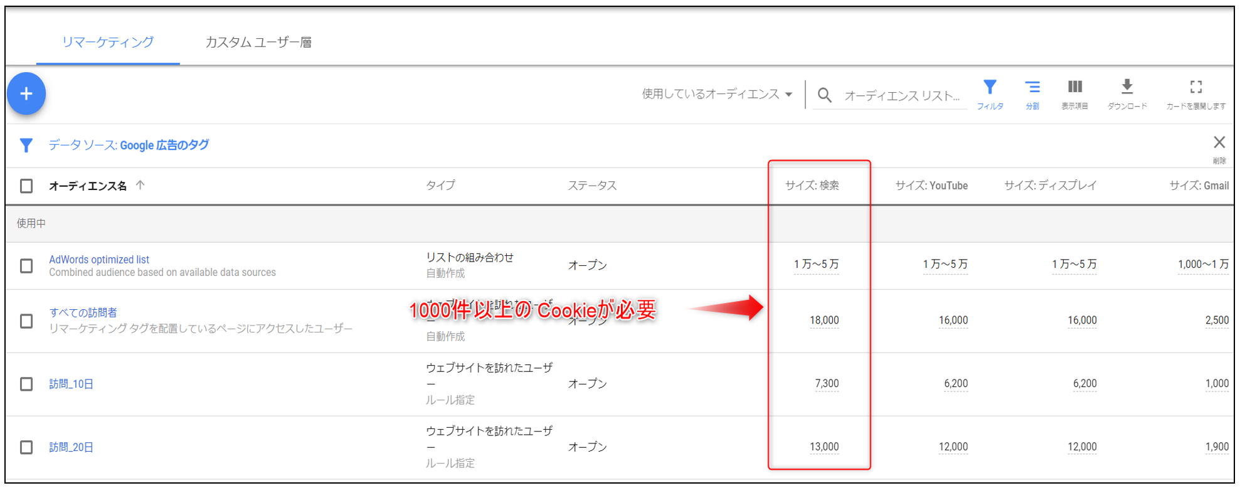This screenshot has height=488, width=1240.
Task: Click the サイズ: Gmail column header
Action: pyautogui.click(x=1199, y=186)
